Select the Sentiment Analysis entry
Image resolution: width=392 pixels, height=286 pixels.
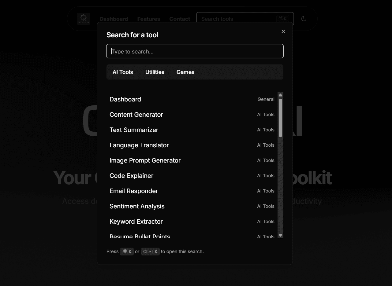click(137, 206)
